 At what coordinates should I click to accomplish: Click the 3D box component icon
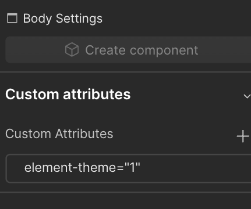(72, 50)
